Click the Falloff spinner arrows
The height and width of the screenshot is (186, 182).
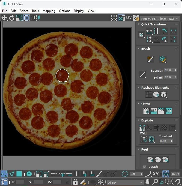[x=176, y=77]
